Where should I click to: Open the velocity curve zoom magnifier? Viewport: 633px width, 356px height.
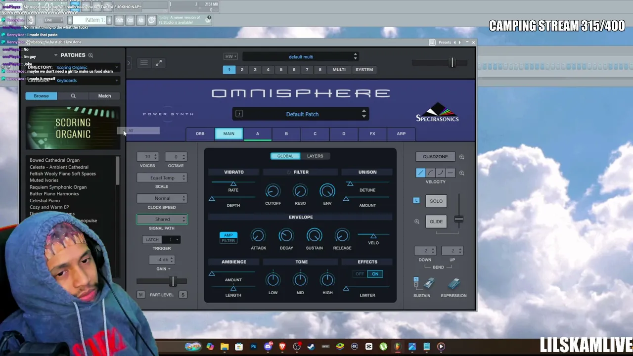[x=461, y=173]
